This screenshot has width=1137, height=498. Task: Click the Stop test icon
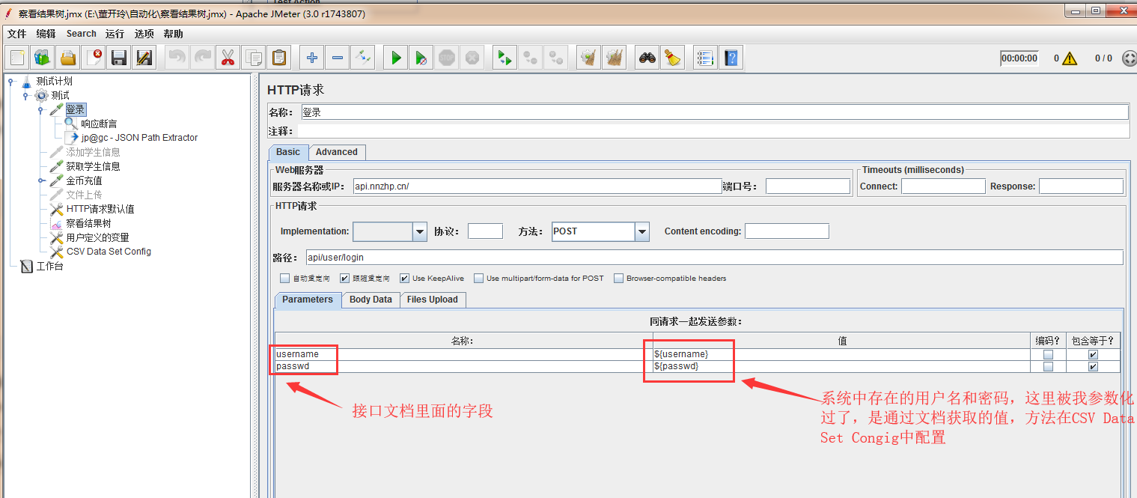click(447, 58)
